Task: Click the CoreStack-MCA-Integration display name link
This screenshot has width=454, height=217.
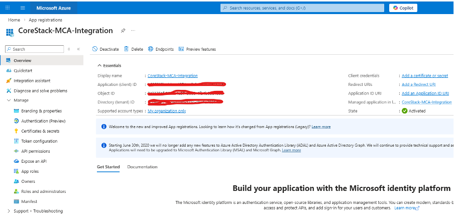Action: (x=173, y=76)
